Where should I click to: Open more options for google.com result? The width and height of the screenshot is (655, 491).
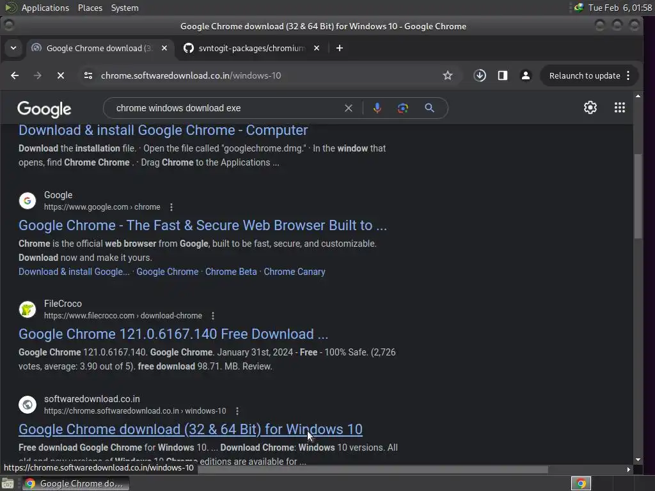(x=171, y=207)
